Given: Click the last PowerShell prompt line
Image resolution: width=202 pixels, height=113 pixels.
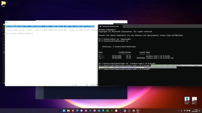Looking at the screenshot, I should 124,69.
